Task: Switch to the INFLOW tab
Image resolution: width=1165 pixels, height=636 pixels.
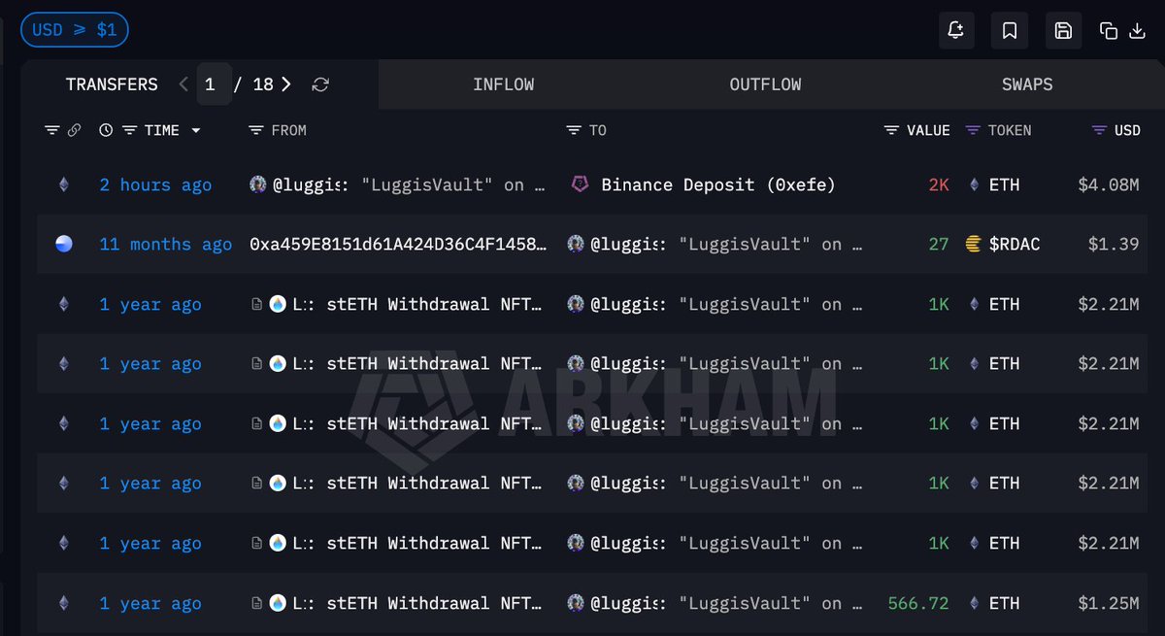Action: coord(503,84)
